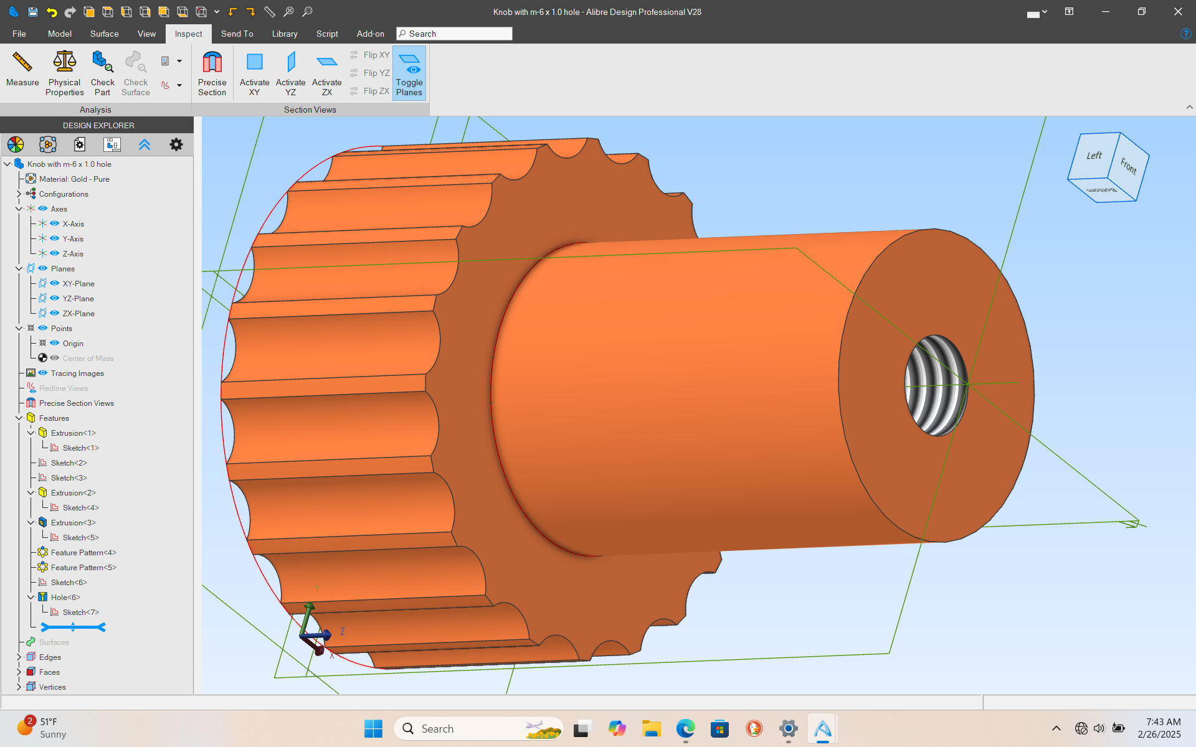Open File Explorer from taskbar
Image resolution: width=1196 pixels, height=747 pixels.
(x=651, y=728)
